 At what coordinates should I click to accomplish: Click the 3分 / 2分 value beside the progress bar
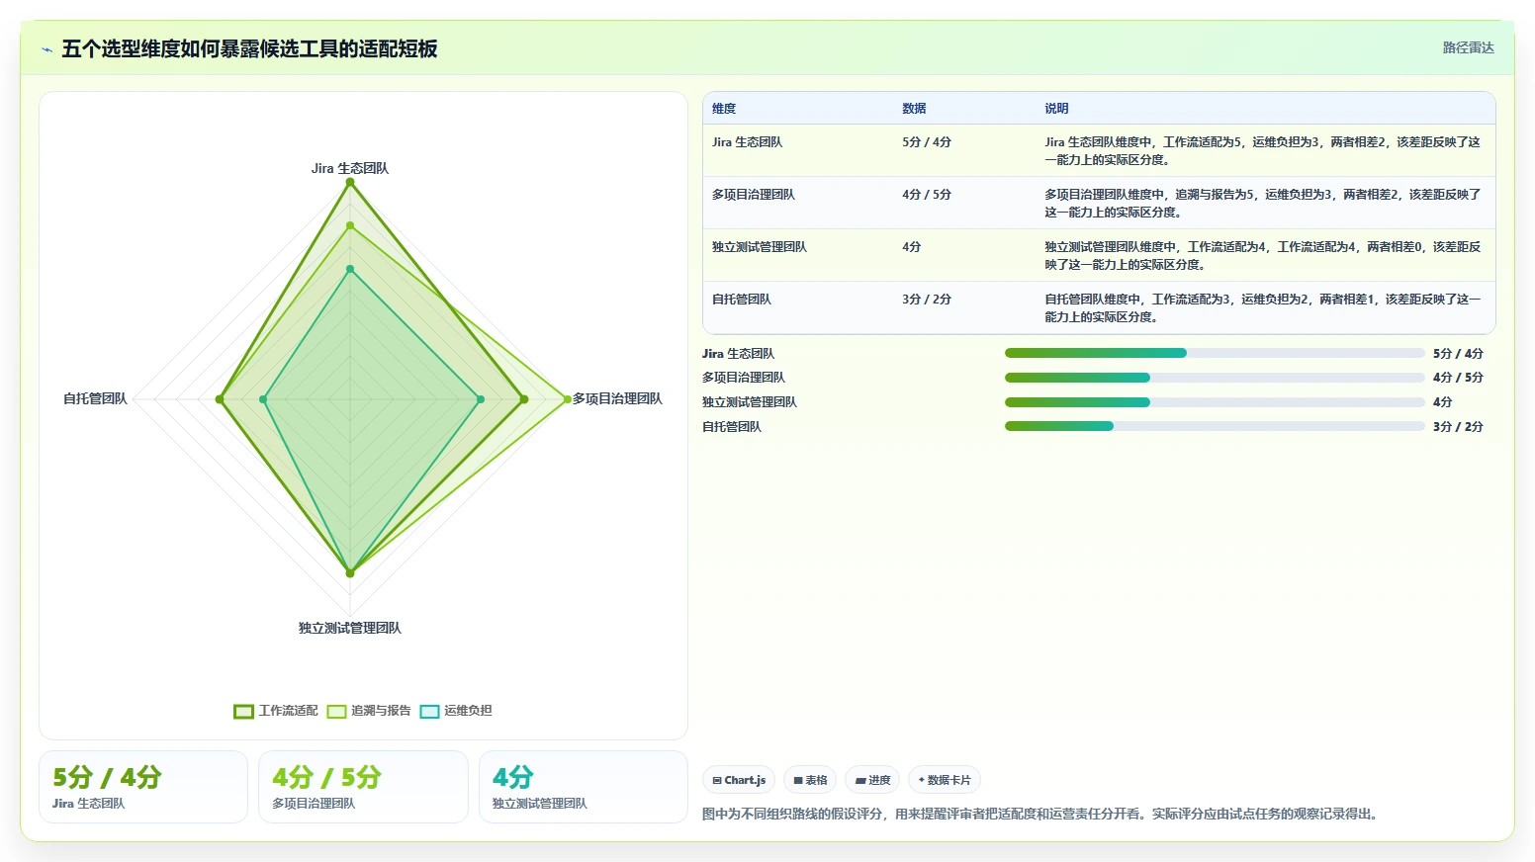pos(1458,427)
